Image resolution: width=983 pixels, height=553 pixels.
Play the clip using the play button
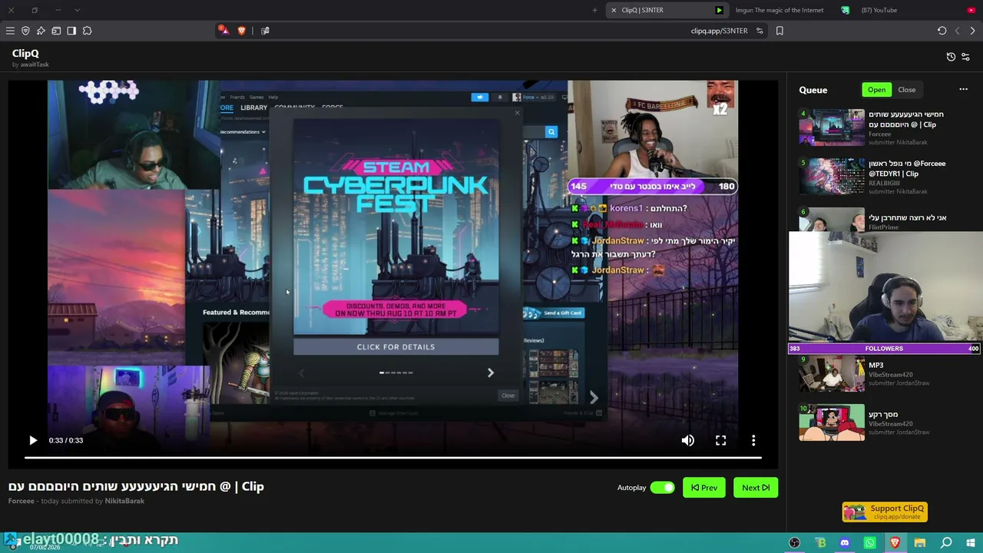[x=32, y=440]
